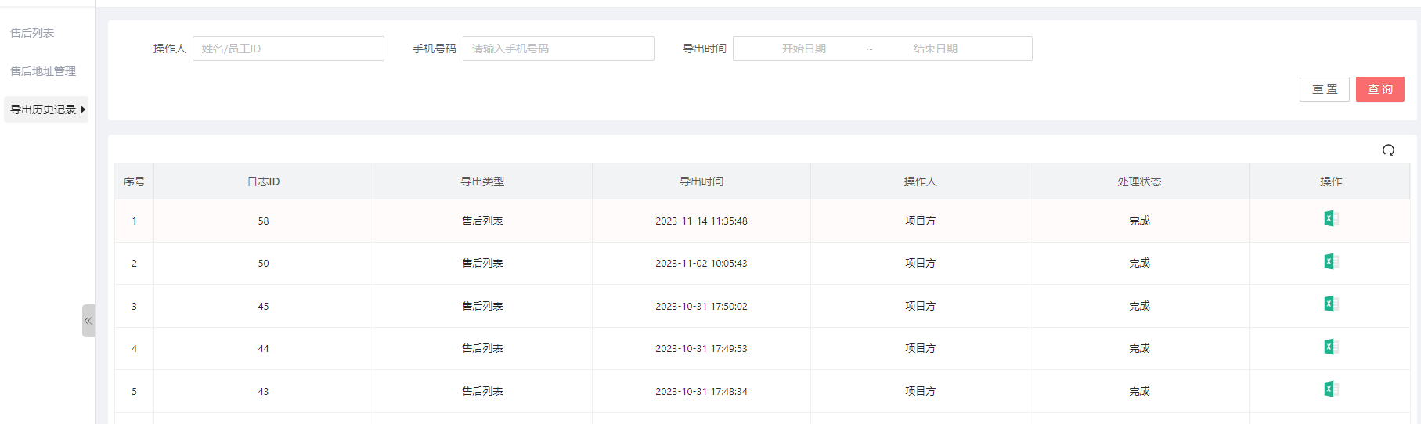This screenshot has height=424, width=1421.
Task: Download Excel file for log ID 44
Action: point(1330,347)
